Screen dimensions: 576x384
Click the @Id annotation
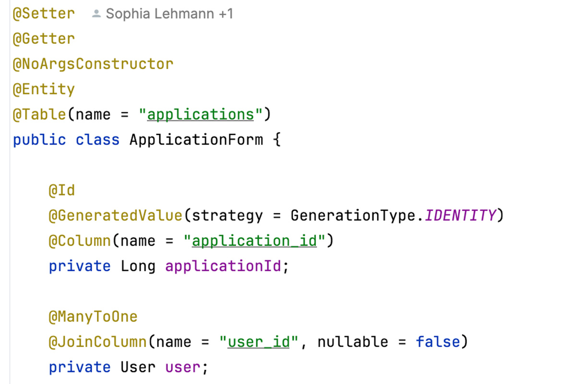pyautogui.click(x=61, y=191)
